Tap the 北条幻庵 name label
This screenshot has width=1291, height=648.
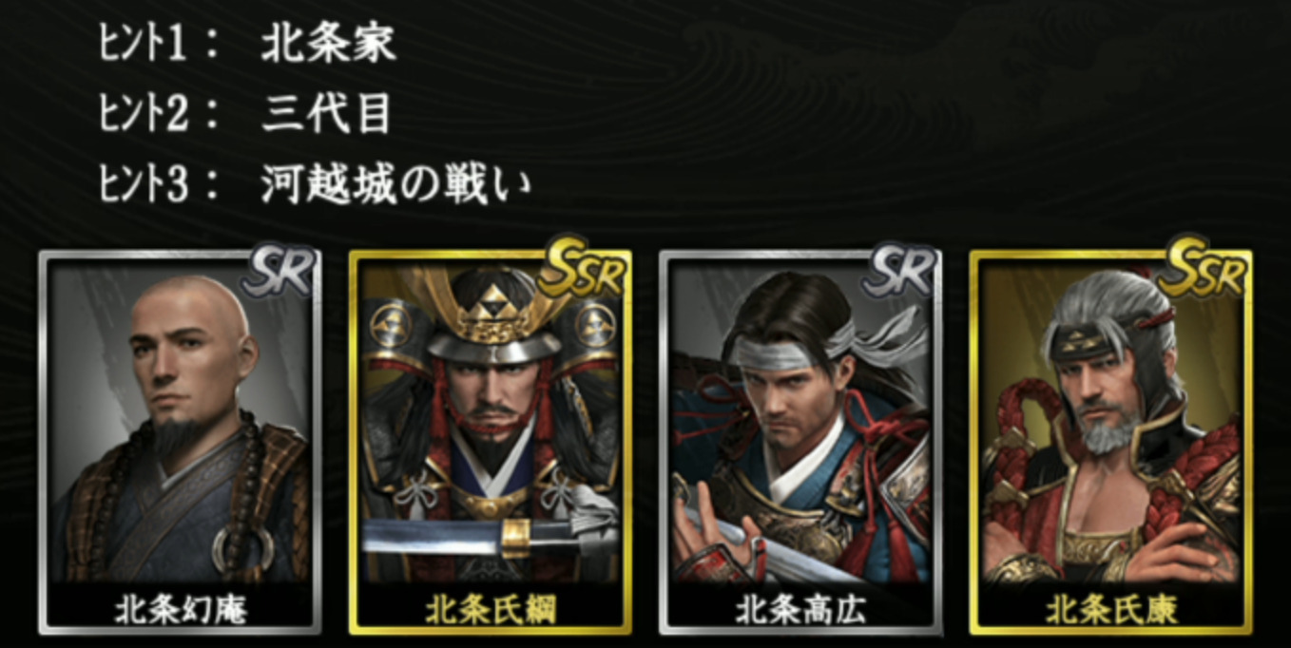(x=181, y=609)
